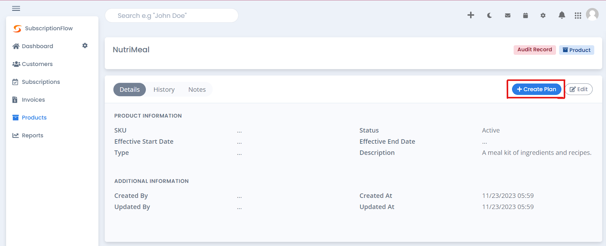Click the plus quick-add icon
This screenshot has width=606, height=246.
click(471, 15)
